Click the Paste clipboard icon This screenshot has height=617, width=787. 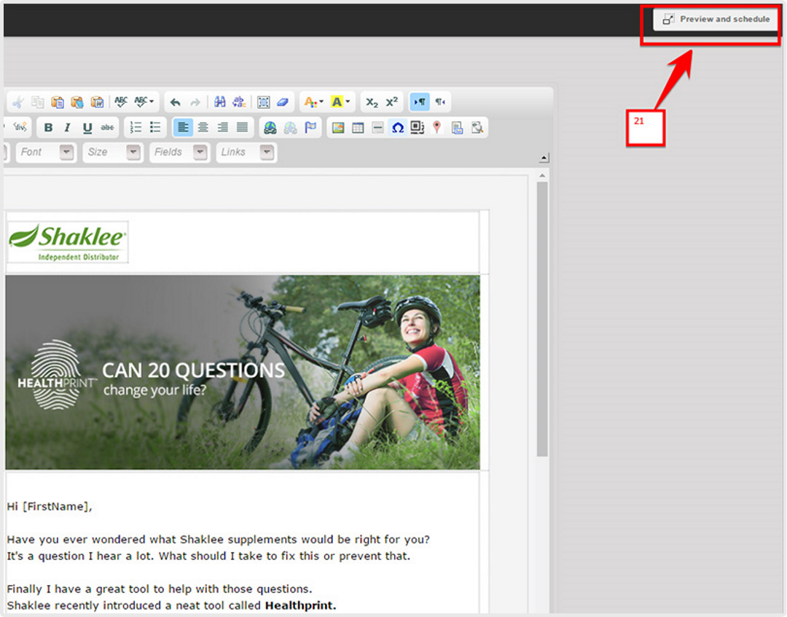pyautogui.click(x=58, y=103)
